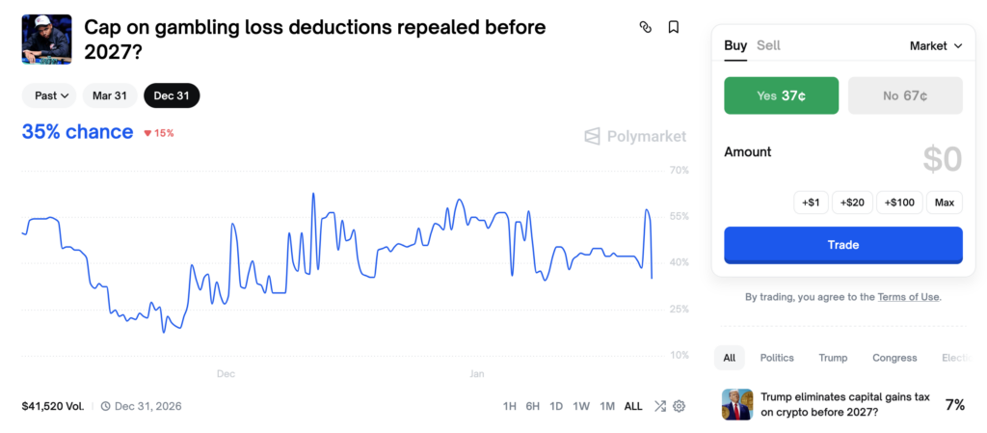Click the clock icon near end date
The width and height of the screenshot is (987, 433).
pos(106,406)
